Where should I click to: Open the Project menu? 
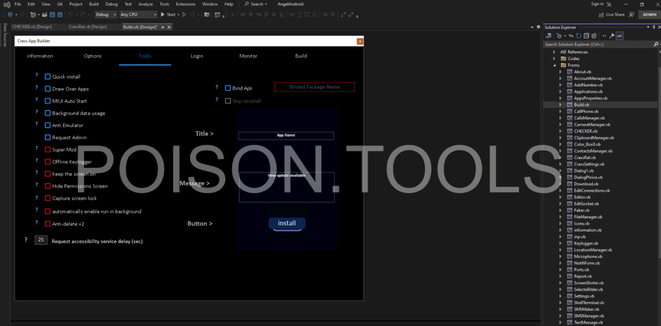(76, 4)
